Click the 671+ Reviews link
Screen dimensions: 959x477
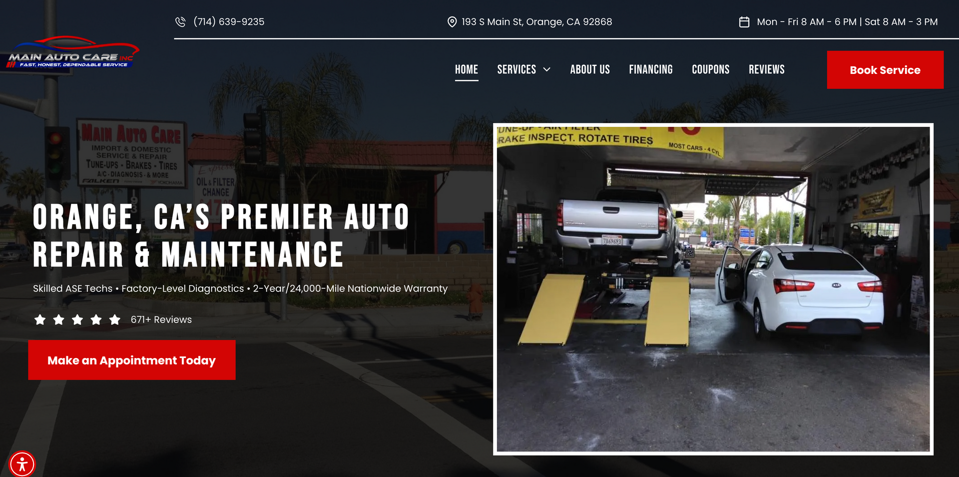pyautogui.click(x=161, y=320)
